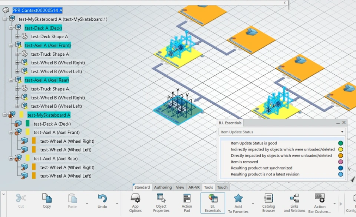Switch to the Touch tab
356x217 pixels.
(x=222, y=187)
